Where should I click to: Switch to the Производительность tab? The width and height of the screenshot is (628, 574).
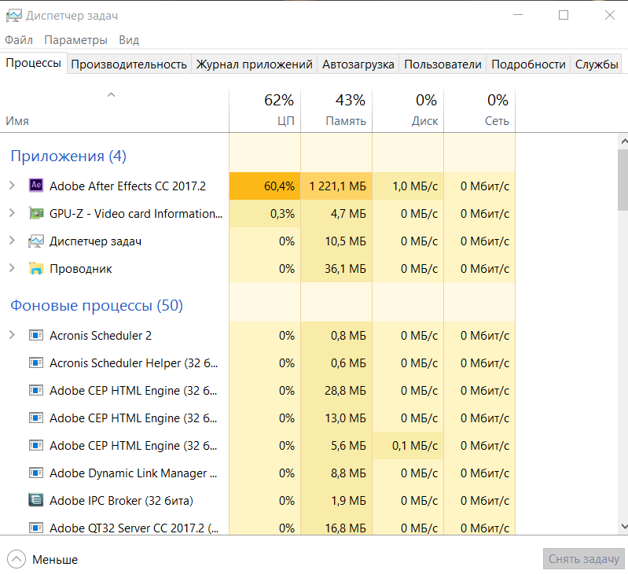point(129,64)
